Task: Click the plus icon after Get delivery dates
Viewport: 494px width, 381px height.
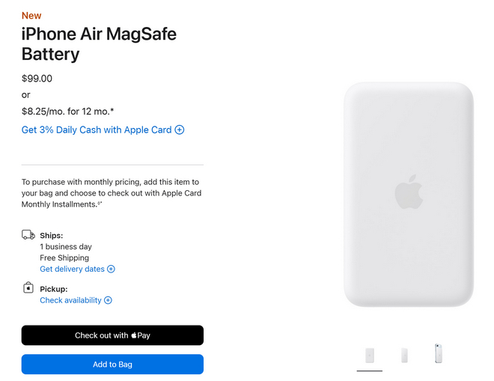Action: pos(112,269)
